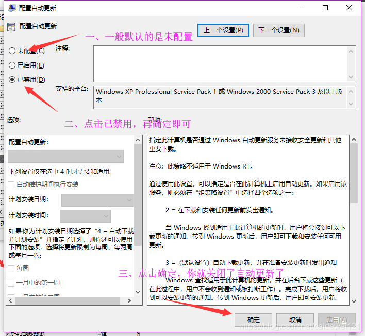
Task: Go to previous setting 上一个设置(P)
Action: click(x=223, y=30)
